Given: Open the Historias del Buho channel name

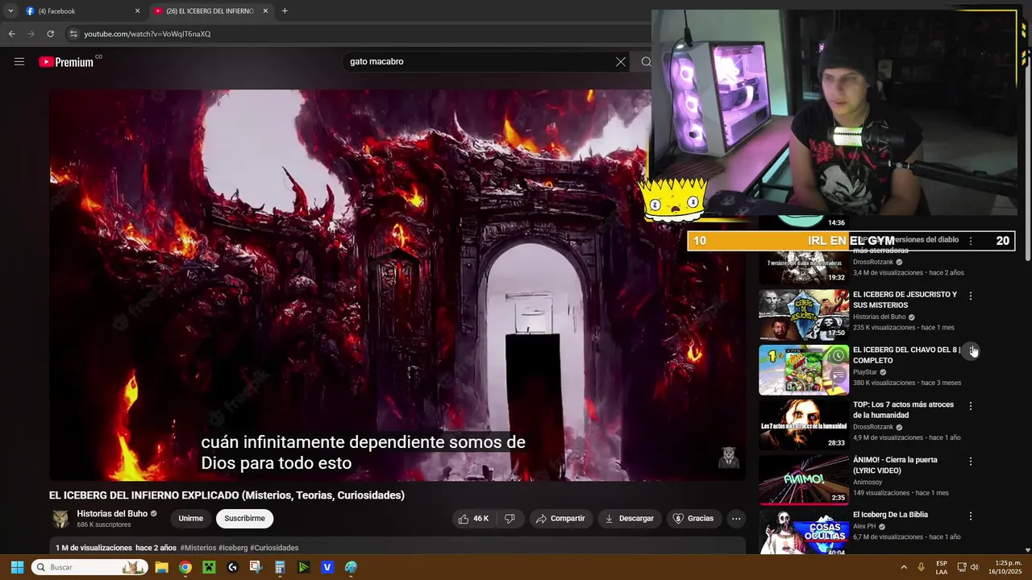Looking at the screenshot, I should coord(112,514).
